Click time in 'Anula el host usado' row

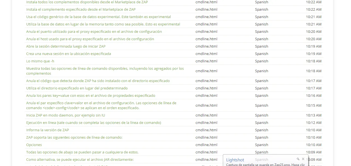coord(314,39)
